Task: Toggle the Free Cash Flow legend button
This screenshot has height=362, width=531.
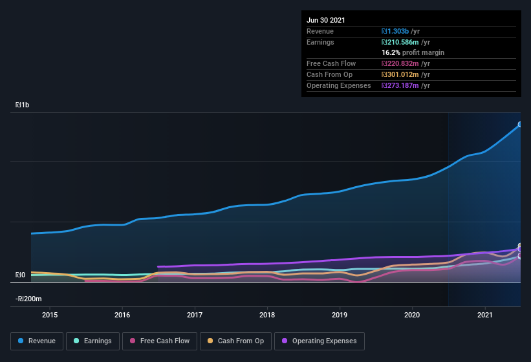Action: (160, 341)
